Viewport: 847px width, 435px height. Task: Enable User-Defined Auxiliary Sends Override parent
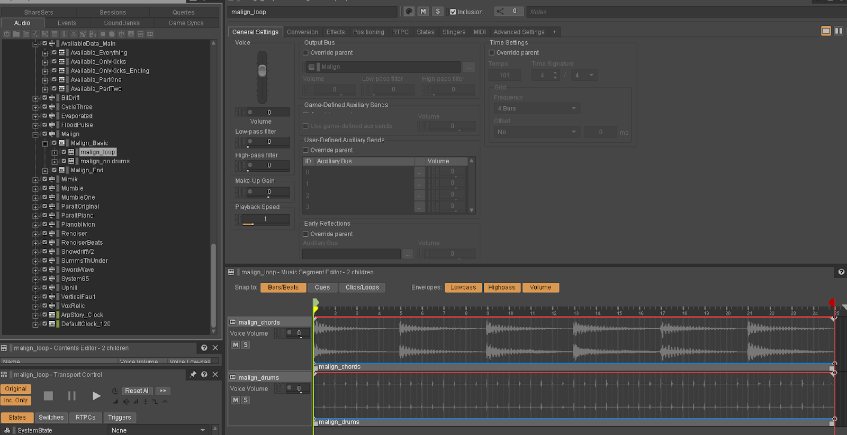pos(305,150)
